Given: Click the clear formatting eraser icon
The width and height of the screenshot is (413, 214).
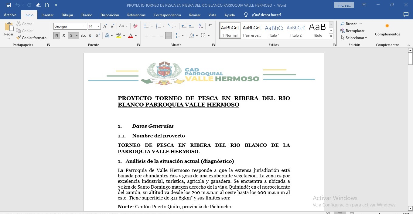Looking at the screenshot, I should click(x=135, y=26).
